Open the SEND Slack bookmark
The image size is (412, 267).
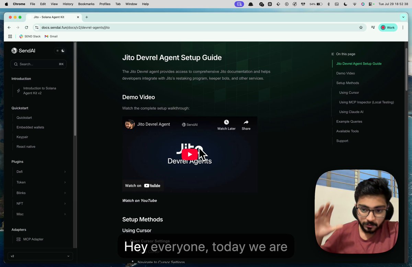click(x=30, y=36)
